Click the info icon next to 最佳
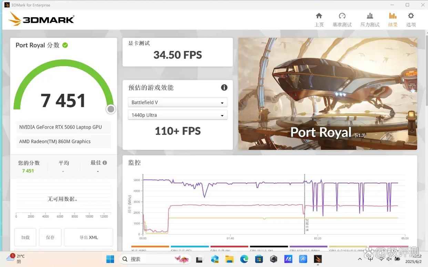The height and width of the screenshot is (267, 428). (105, 163)
